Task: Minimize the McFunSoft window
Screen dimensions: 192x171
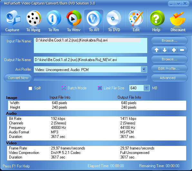Action: (171, 4)
